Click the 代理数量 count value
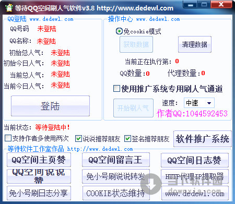 pos(203,73)
